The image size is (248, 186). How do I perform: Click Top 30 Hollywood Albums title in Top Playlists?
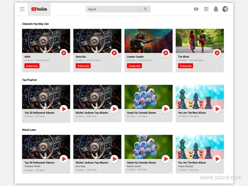39,113
